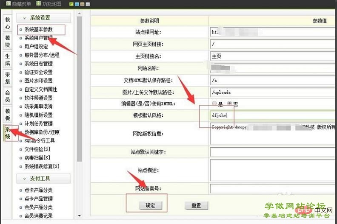Select the 核心 vertical tab

(8, 23)
